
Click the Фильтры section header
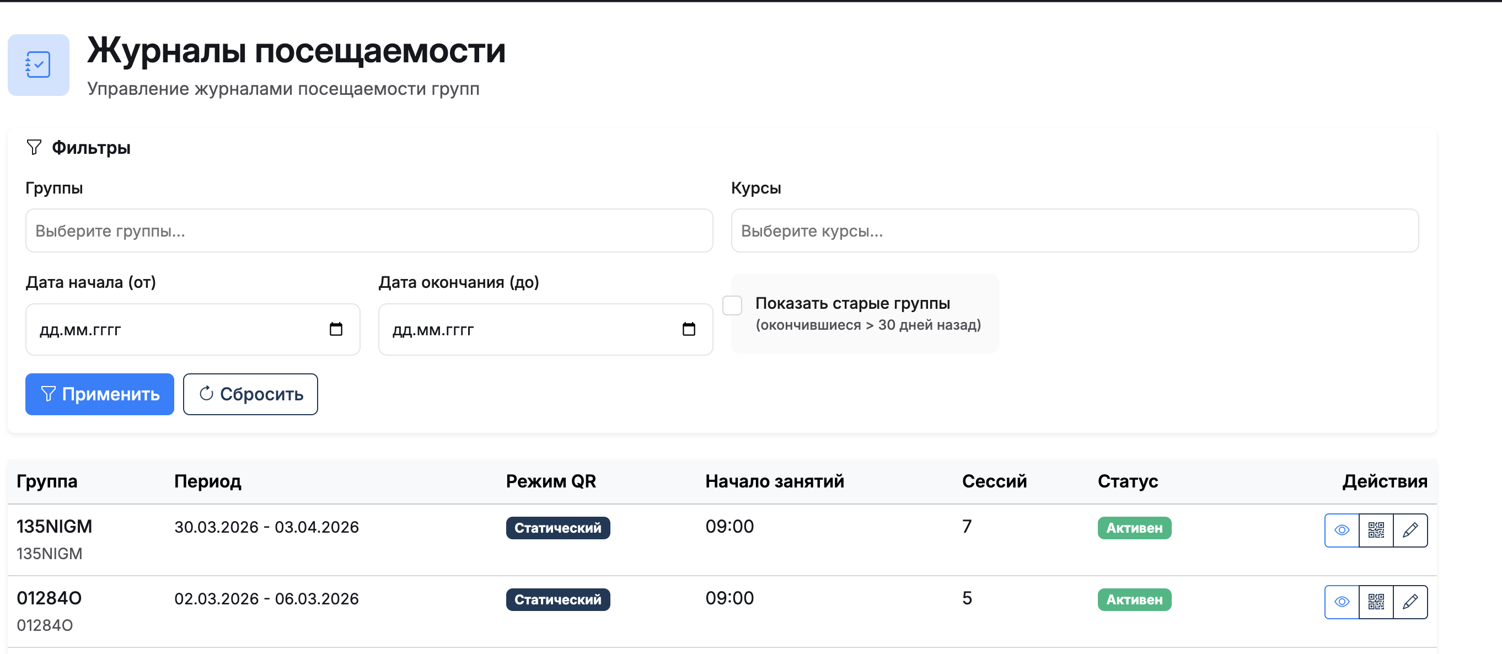[x=90, y=148]
